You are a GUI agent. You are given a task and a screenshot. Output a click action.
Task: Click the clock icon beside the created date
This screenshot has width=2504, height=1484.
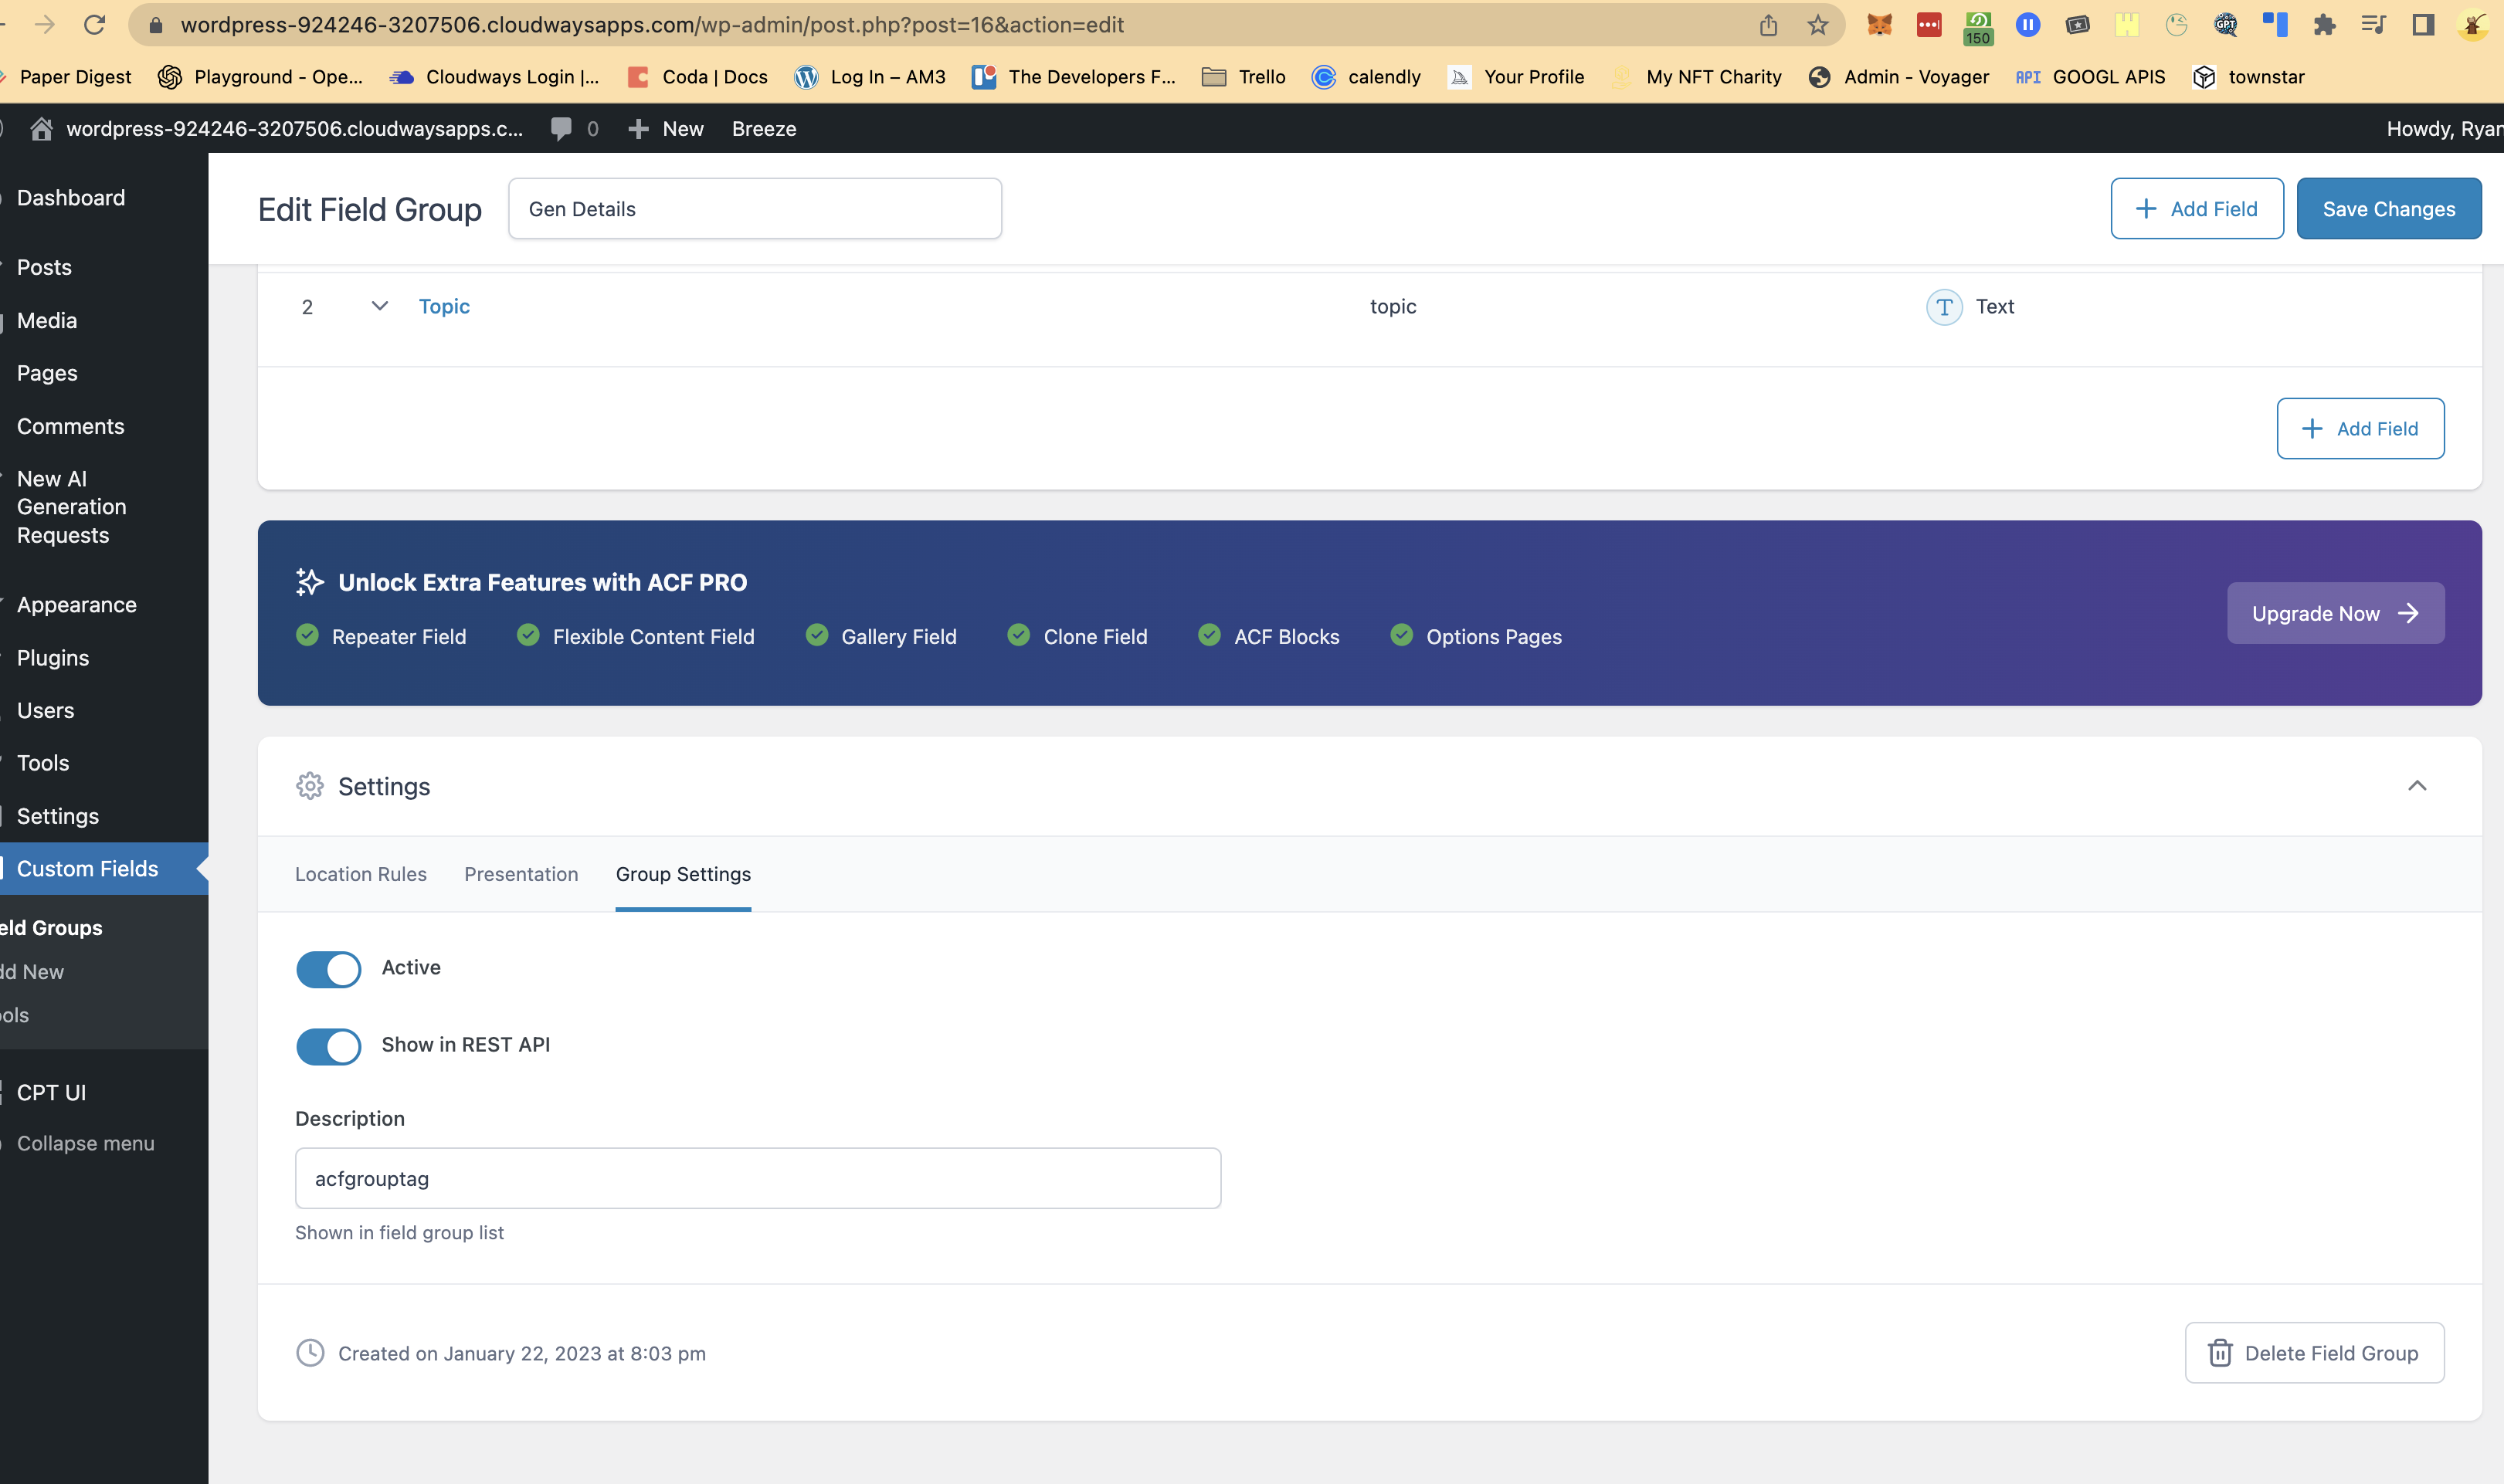pyautogui.click(x=310, y=1353)
